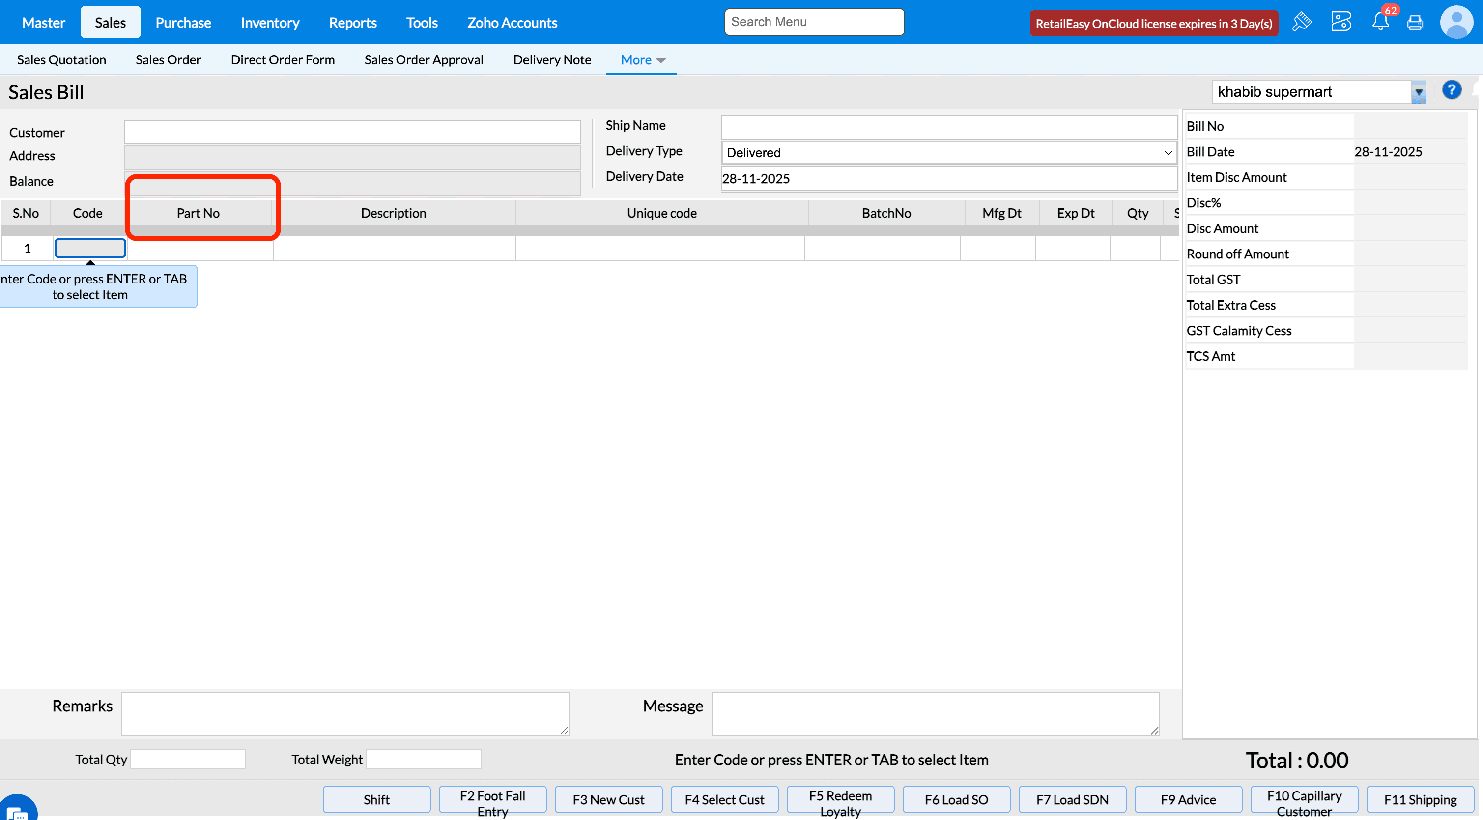
Task: Expand the khabib supermart branch dropdown
Action: [x=1419, y=92]
